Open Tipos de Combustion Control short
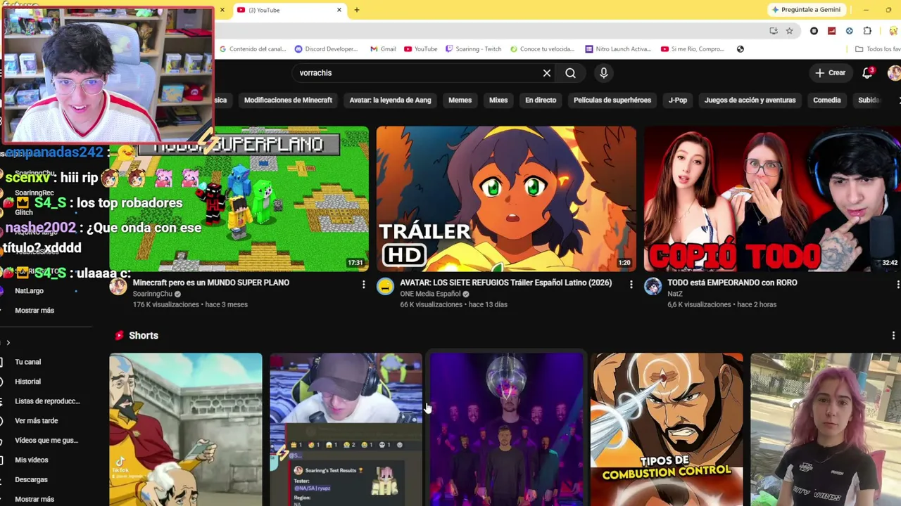901x506 pixels. (667, 429)
